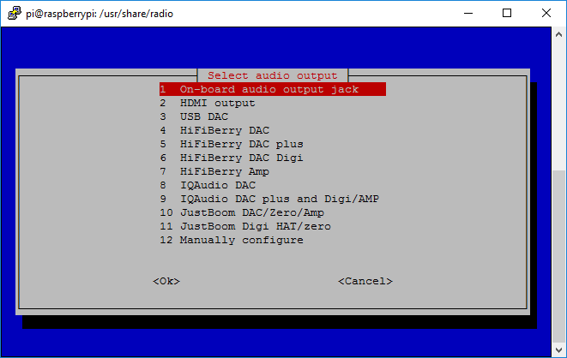Click the scrollbar down arrow
The height and width of the screenshot is (358, 567).
(x=558, y=349)
